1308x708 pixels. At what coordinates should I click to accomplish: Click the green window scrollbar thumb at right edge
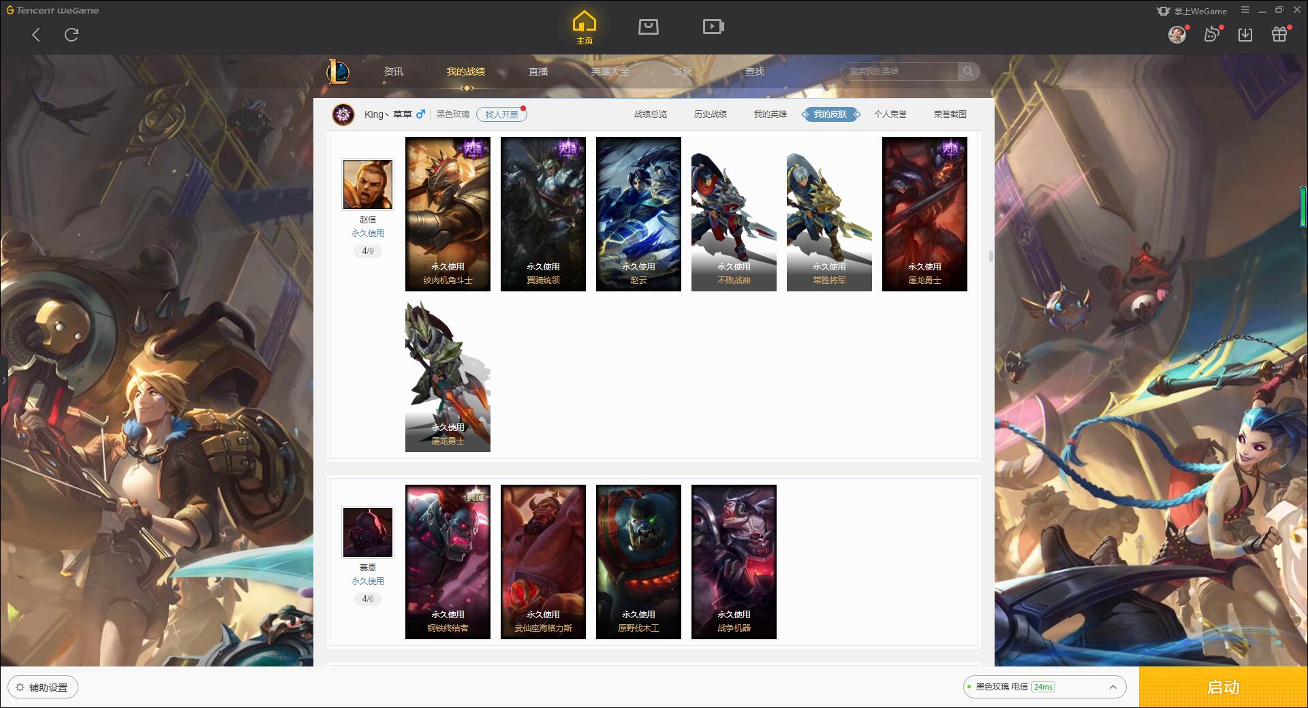(1303, 206)
